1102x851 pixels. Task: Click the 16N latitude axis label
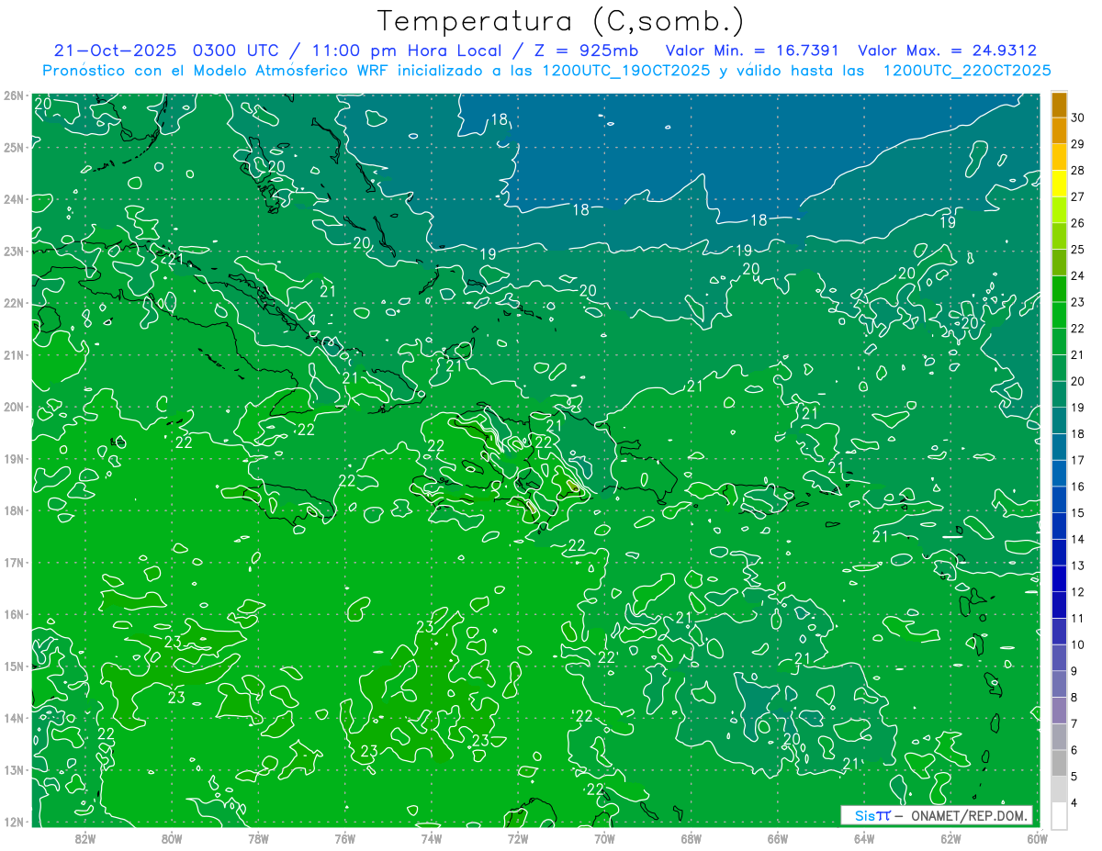click(x=14, y=614)
